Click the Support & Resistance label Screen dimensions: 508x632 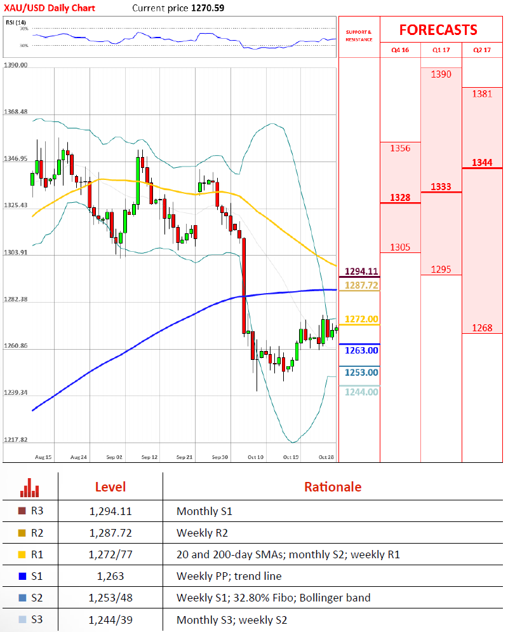[x=359, y=36]
